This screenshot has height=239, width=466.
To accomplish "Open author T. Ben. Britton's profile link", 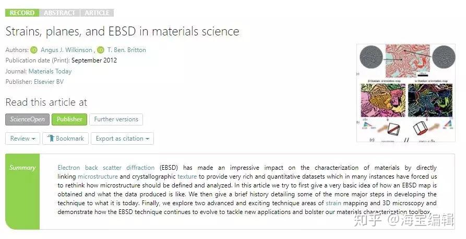I will click(x=126, y=50).
